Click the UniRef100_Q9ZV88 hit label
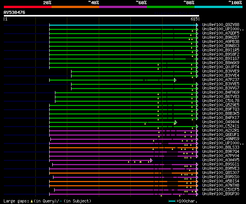Screen dimensions: 246x204 [x=221, y=25]
